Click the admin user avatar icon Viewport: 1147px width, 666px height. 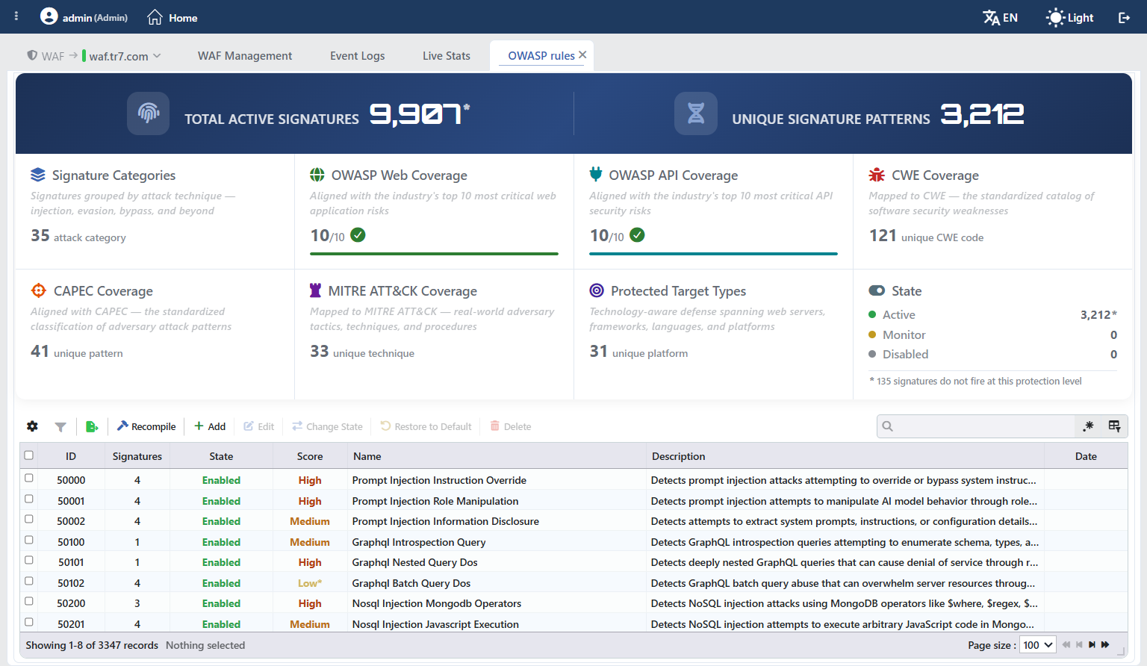click(49, 16)
